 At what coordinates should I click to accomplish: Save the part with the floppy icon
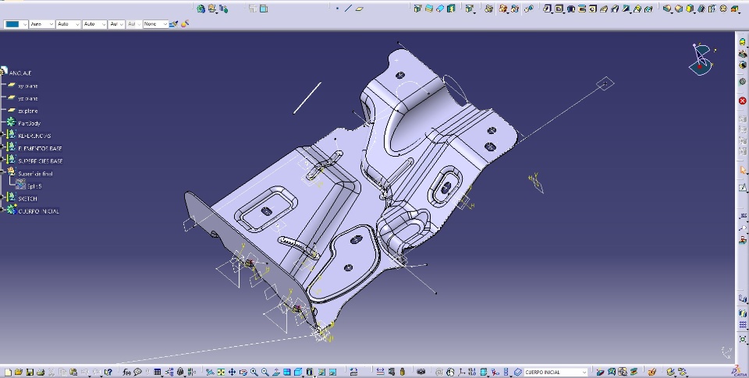click(x=30, y=372)
